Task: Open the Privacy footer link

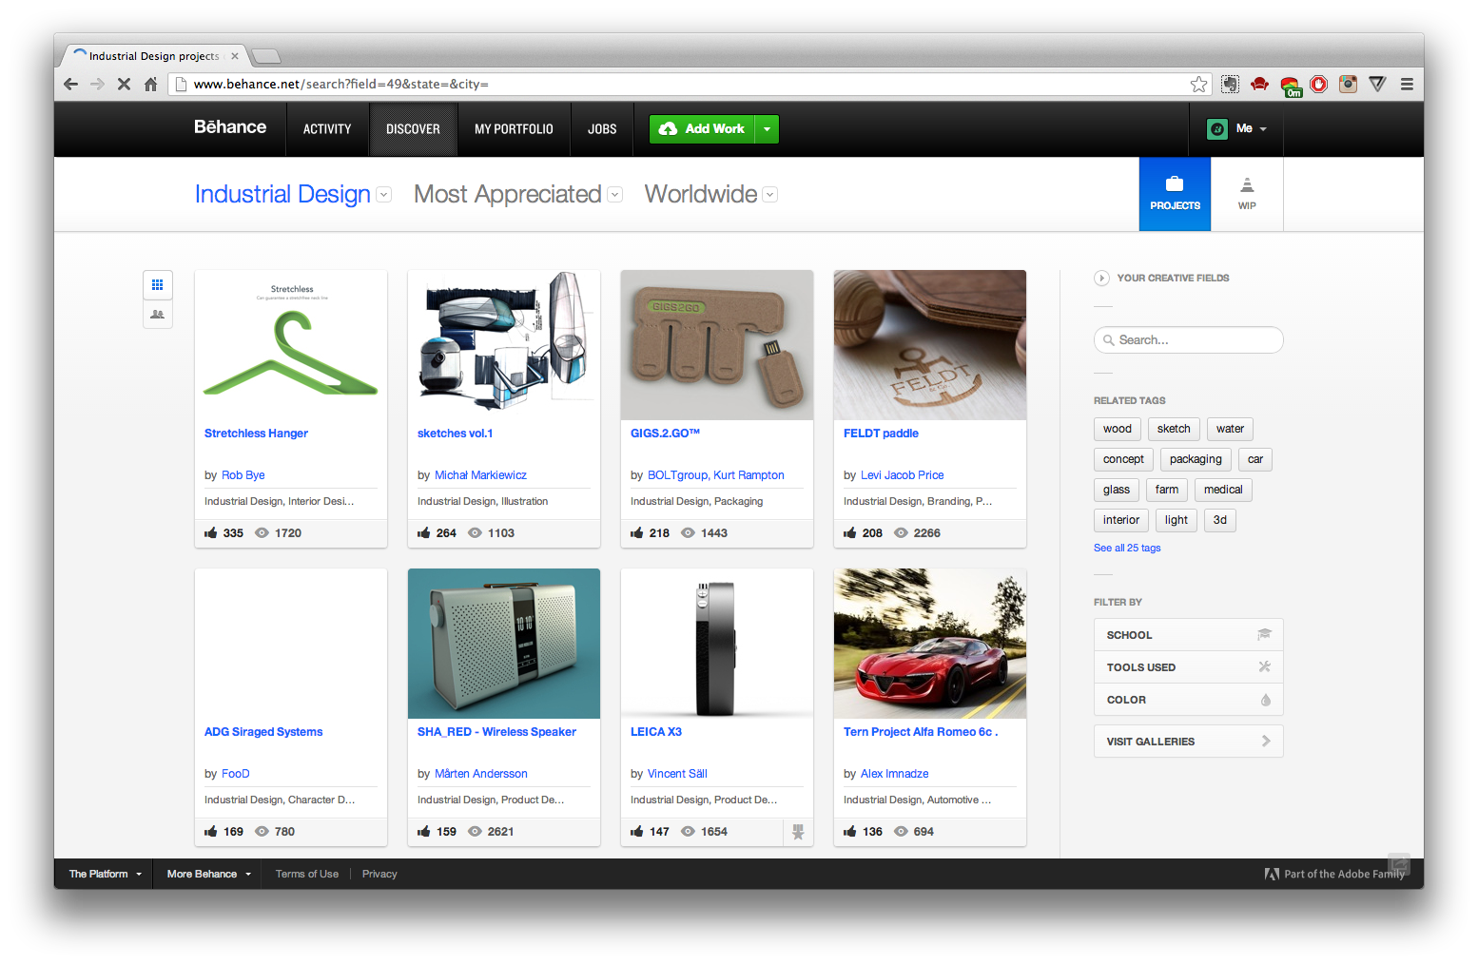Action: (x=379, y=874)
